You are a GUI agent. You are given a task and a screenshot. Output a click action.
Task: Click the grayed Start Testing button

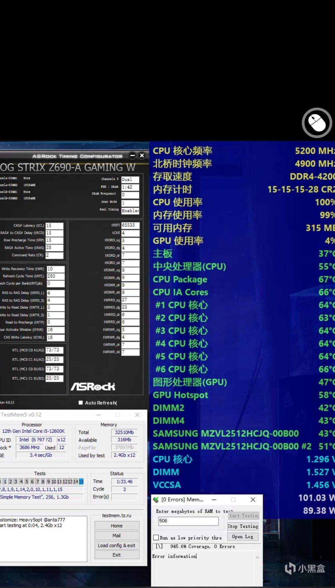pyautogui.click(x=244, y=516)
